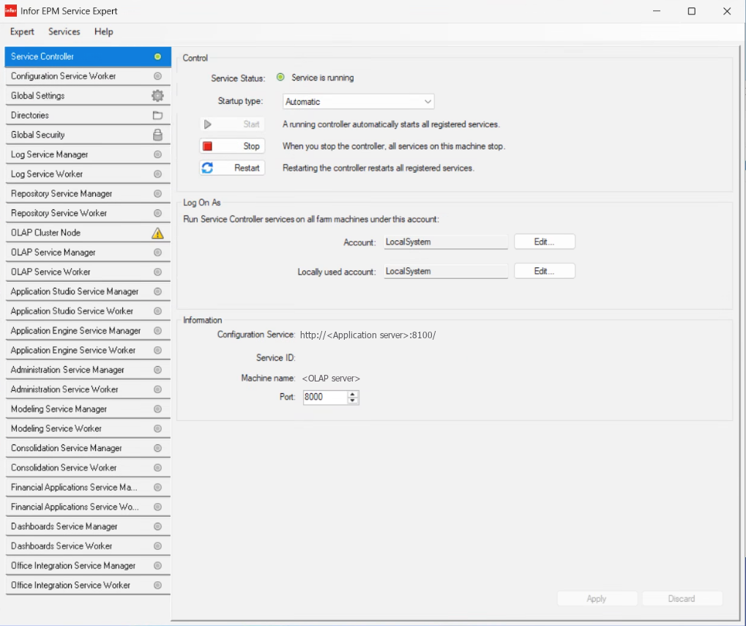Click the Locally used account field
The image size is (746, 626).
(446, 271)
